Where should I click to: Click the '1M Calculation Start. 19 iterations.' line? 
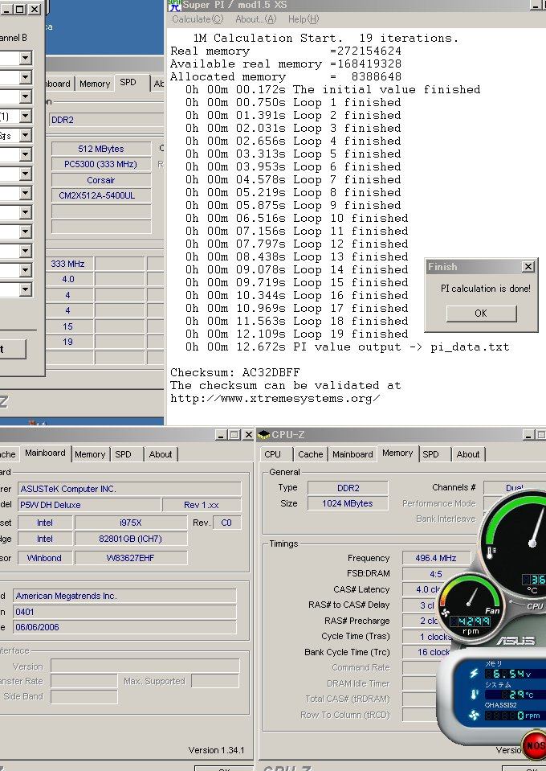pos(325,38)
